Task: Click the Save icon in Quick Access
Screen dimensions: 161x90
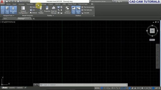Action: point(12,1)
